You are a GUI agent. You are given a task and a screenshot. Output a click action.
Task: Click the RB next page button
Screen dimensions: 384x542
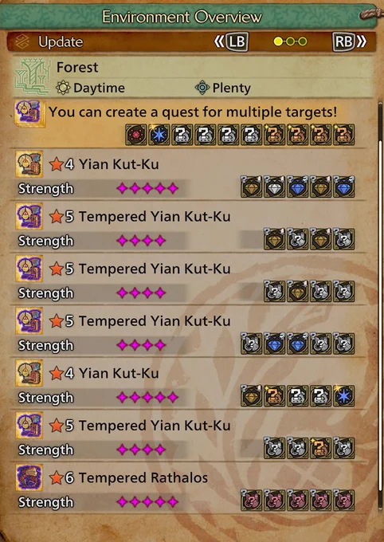tap(349, 41)
